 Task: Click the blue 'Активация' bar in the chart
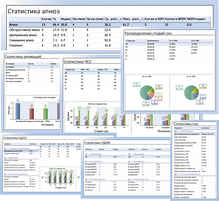tap(18, 111)
